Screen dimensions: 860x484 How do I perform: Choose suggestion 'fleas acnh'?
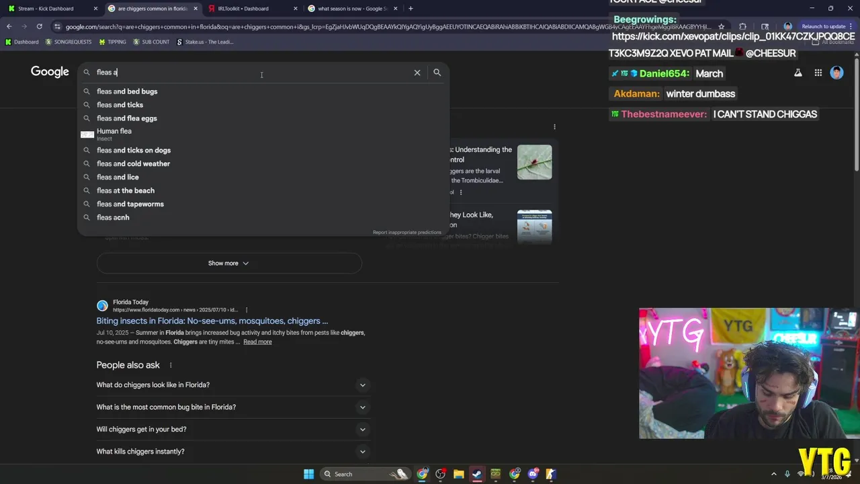[263, 217]
